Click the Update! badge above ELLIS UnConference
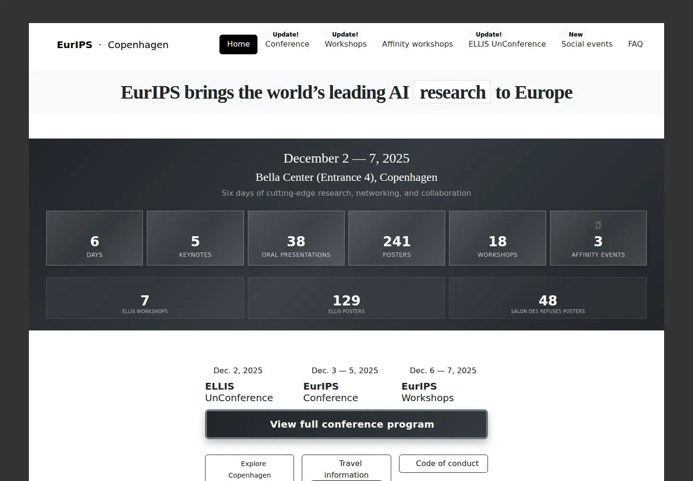 point(489,35)
